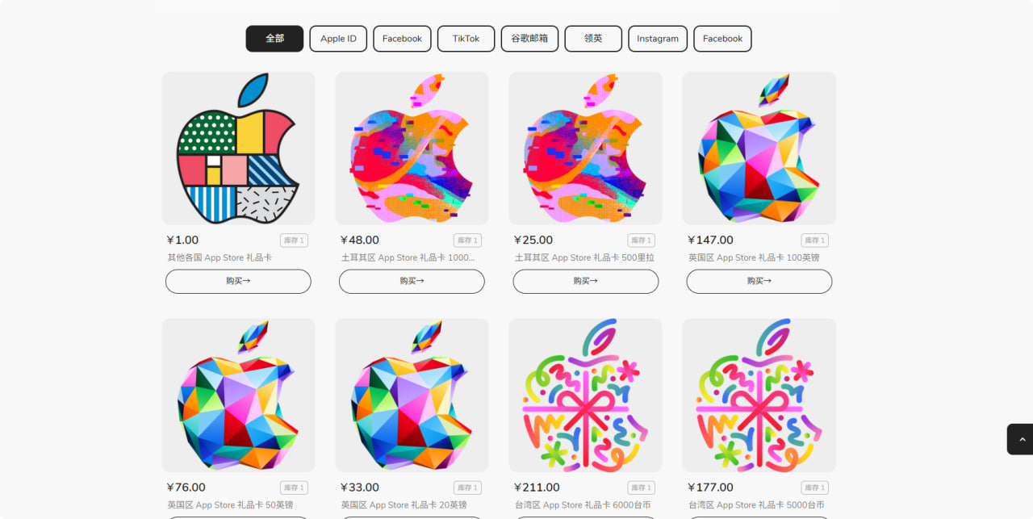Open the ¥76.00 UK 50 pound card image

pyautogui.click(x=238, y=395)
